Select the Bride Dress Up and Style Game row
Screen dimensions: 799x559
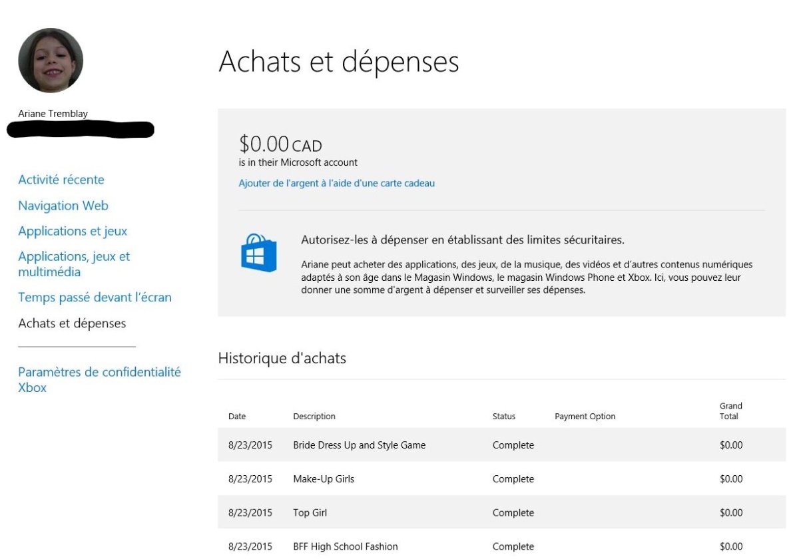click(359, 445)
